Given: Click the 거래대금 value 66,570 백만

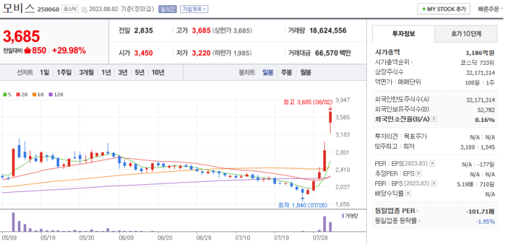Looking at the screenshot, I should [x=333, y=53].
